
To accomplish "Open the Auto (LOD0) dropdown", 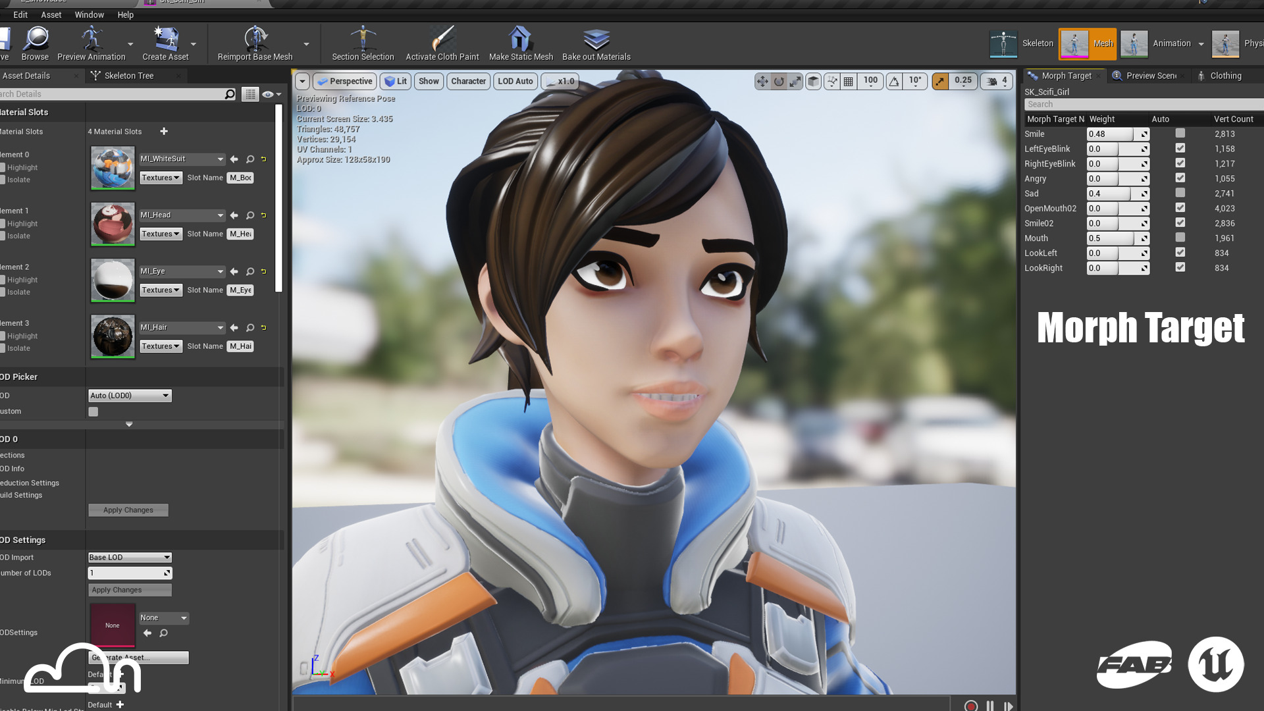I will [x=130, y=396].
